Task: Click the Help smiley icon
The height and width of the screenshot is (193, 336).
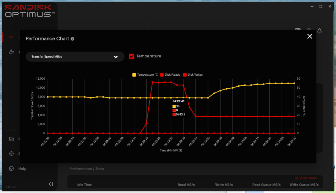Action: pyautogui.click(x=12, y=168)
